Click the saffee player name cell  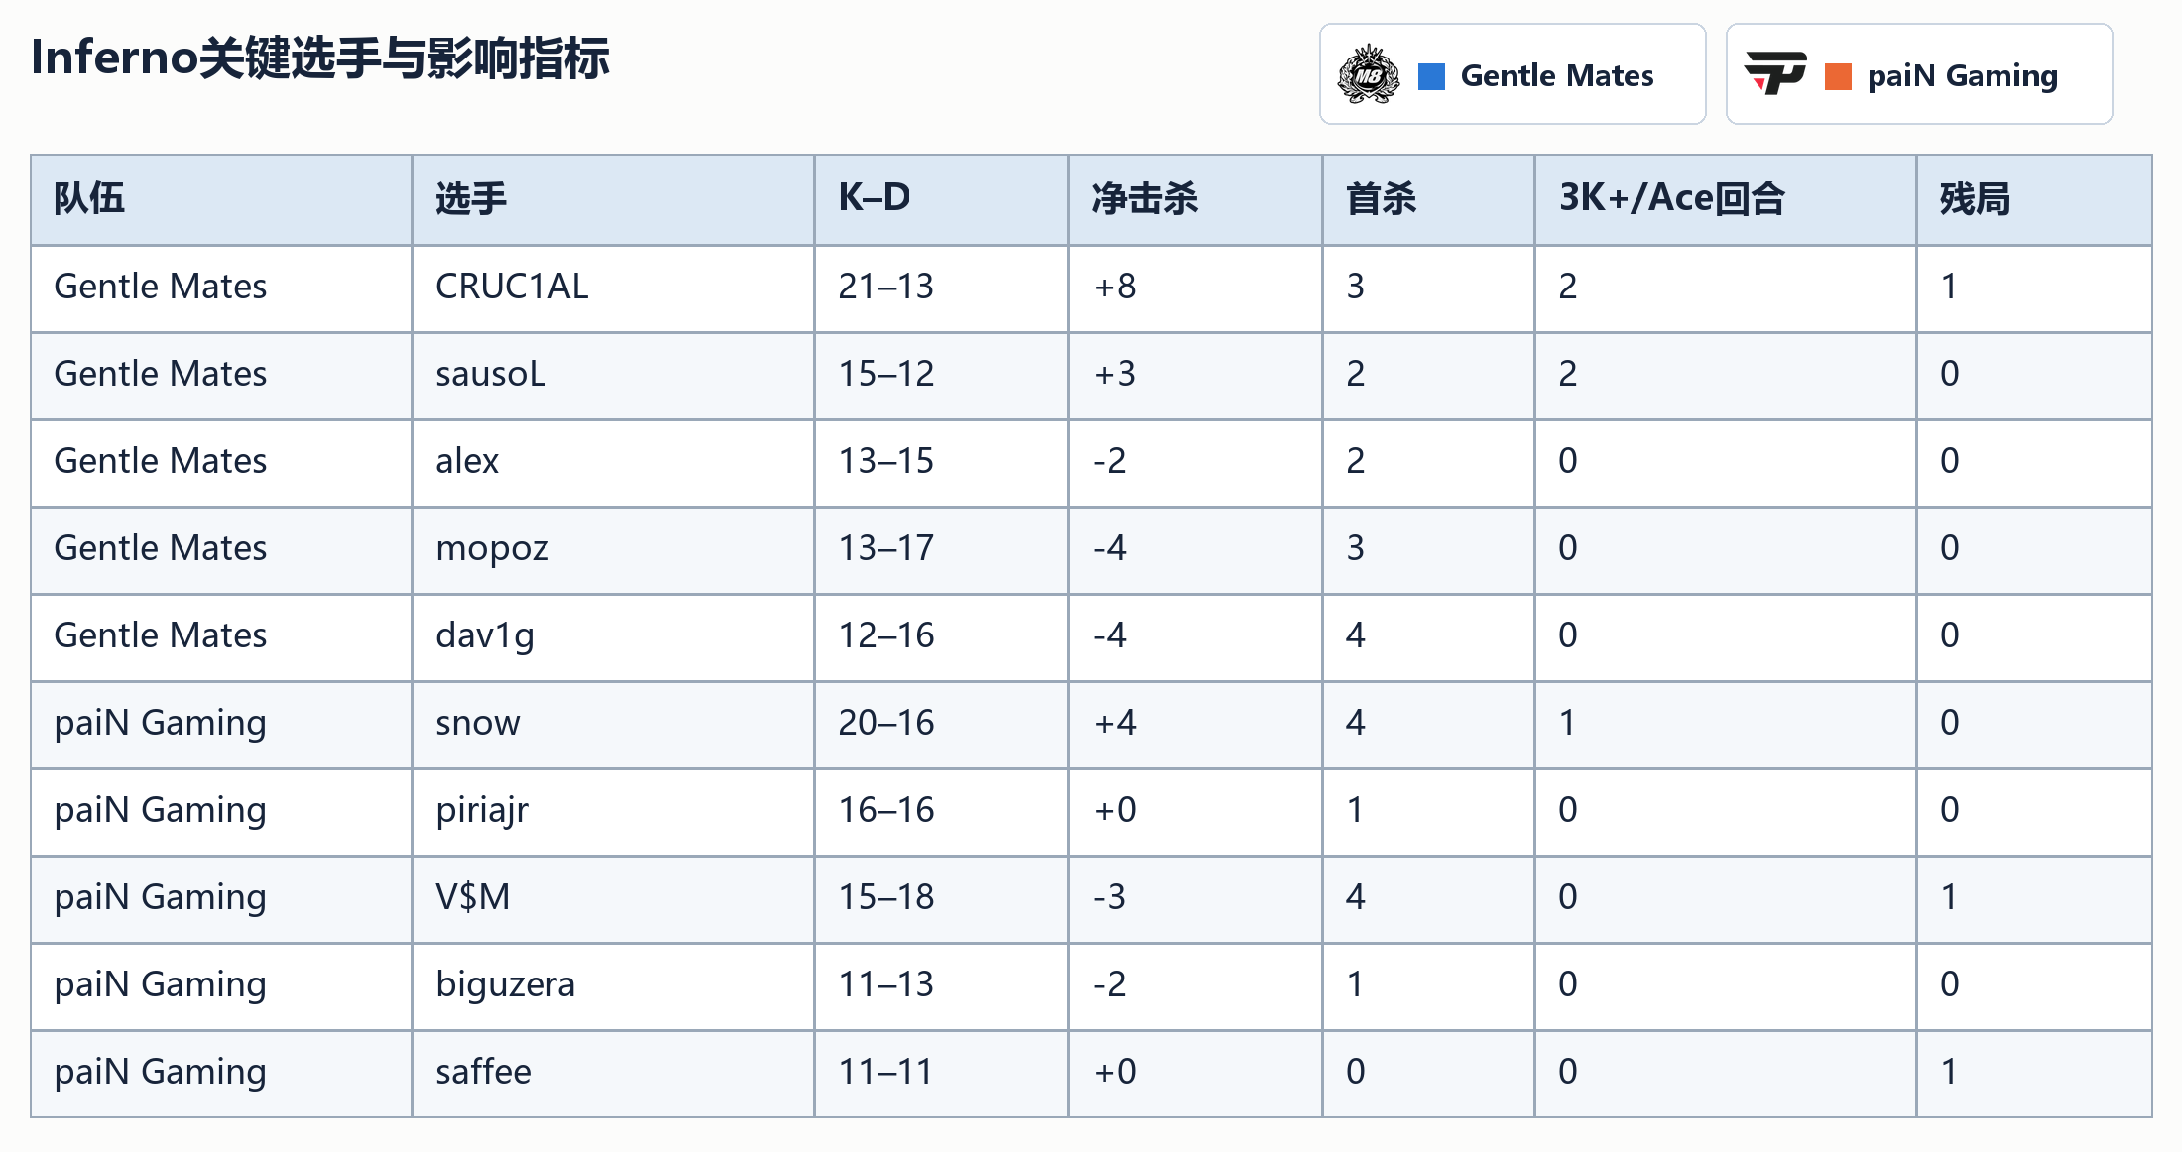tap(613, 1074)
